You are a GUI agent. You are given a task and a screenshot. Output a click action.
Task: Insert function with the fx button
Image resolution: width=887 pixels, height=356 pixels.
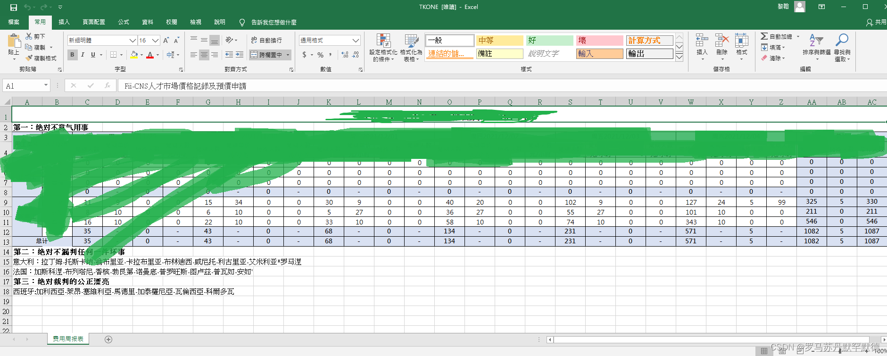pyautogui.click(x=108, y=85)
